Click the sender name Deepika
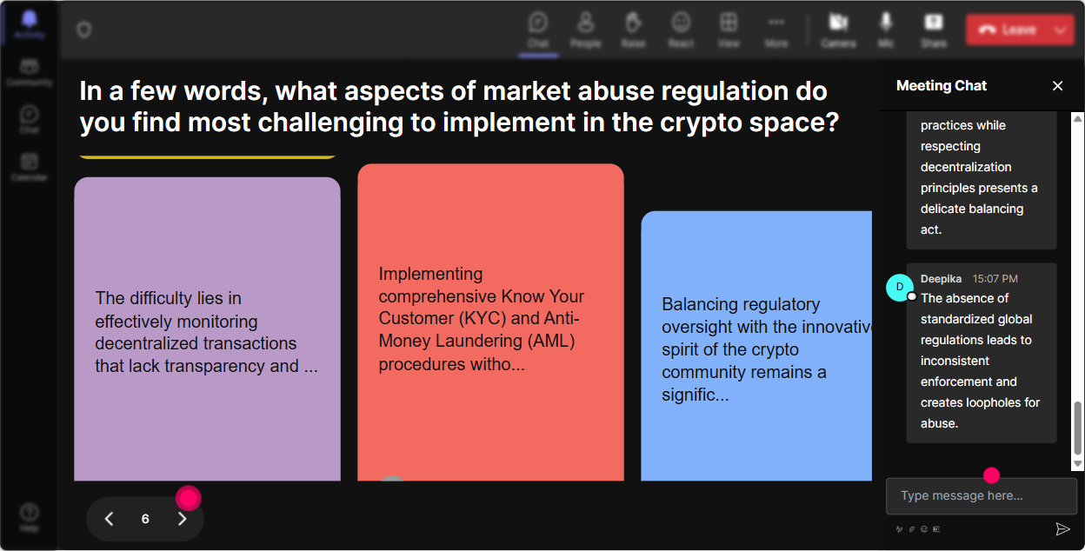The image size is (1085, 551). tap(941, 279)
